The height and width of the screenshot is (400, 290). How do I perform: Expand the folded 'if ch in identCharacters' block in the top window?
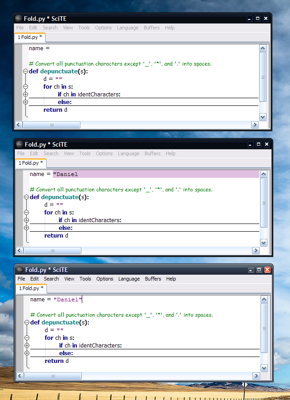coord(25,94)
